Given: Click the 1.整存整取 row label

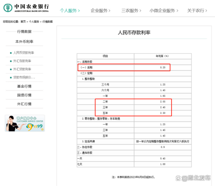Looking at the screenshot, I should pos(88,79).
